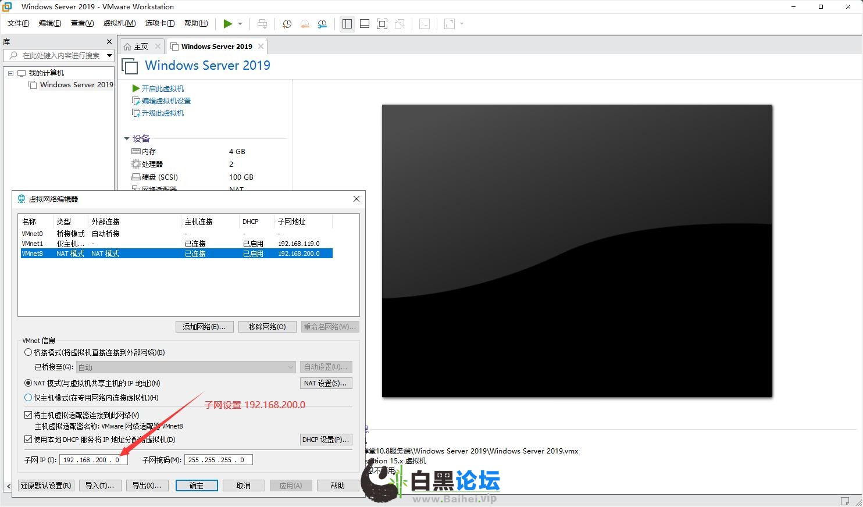Open the DHCP 设置(P)... button
The image size is (863, 507).
point(326,440)
